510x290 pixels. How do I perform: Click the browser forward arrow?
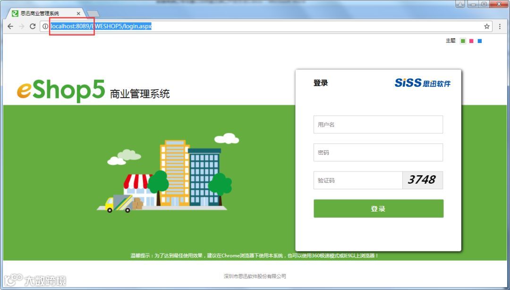(x=21, y=26)
